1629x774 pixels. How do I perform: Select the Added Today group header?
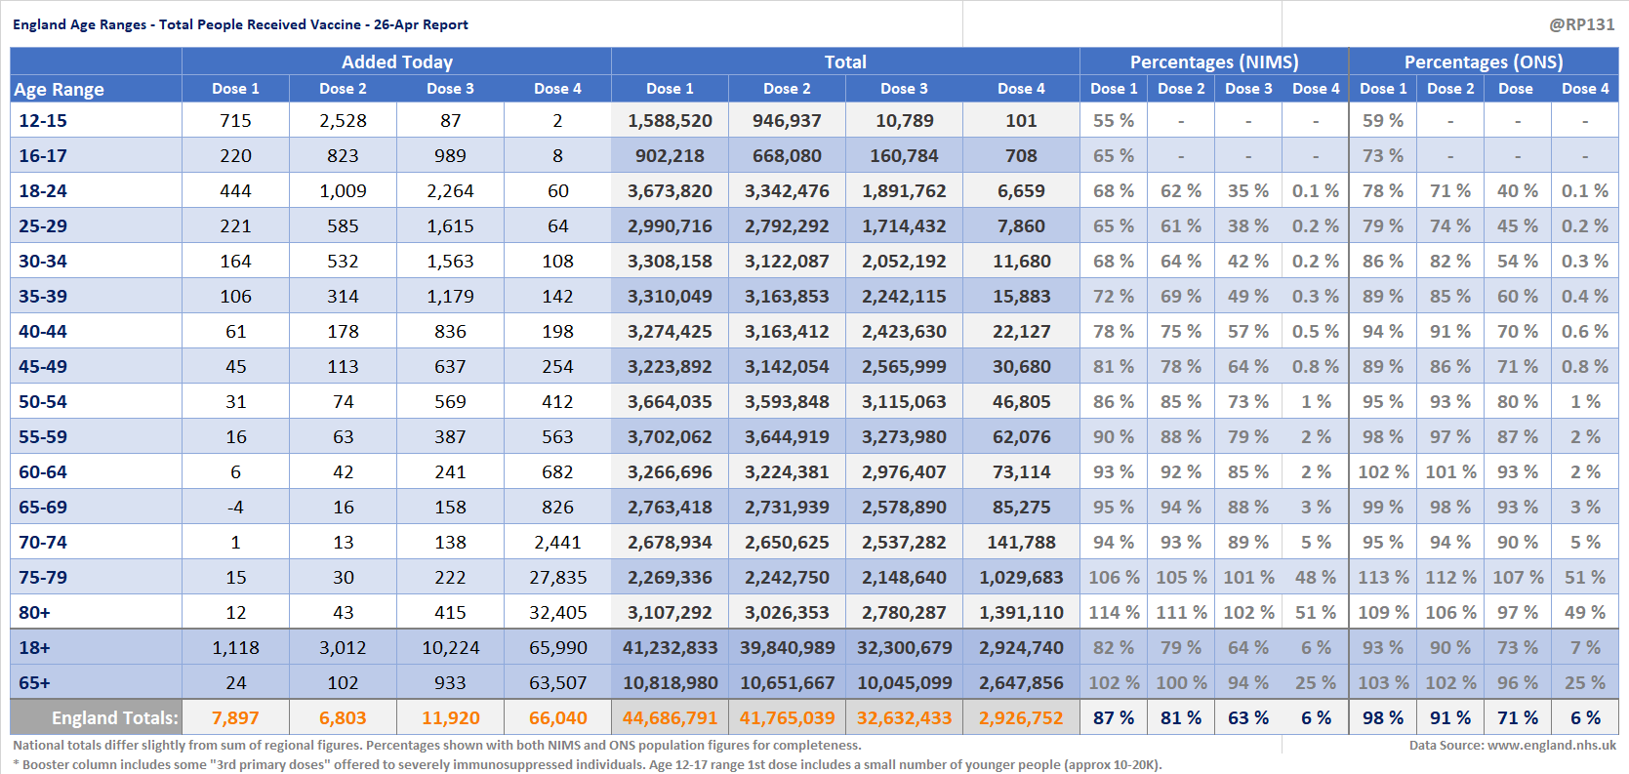(x=396, y=61)
